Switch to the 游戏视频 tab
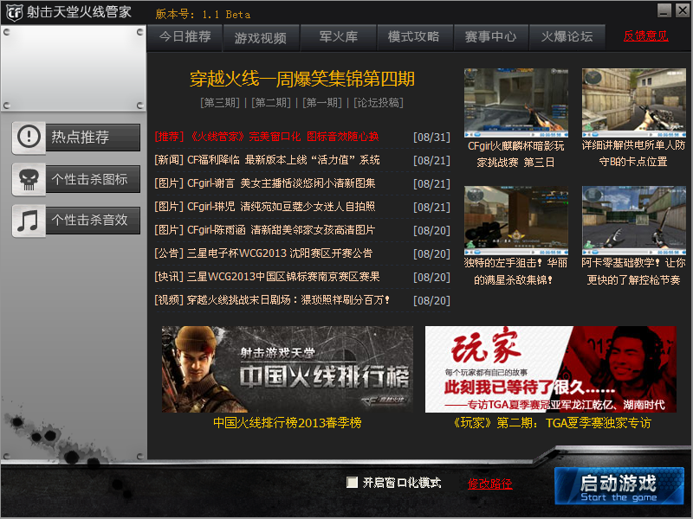693x519 pixels. [261, 38]
